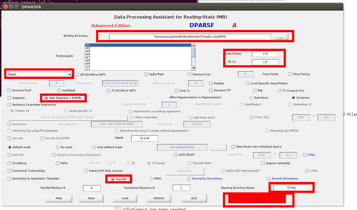Image resolution: width=357 pixels, height=210 pixels.
Task: Enable the Realign checkbox
Action: pyautogui.click(x=211, y=83)
